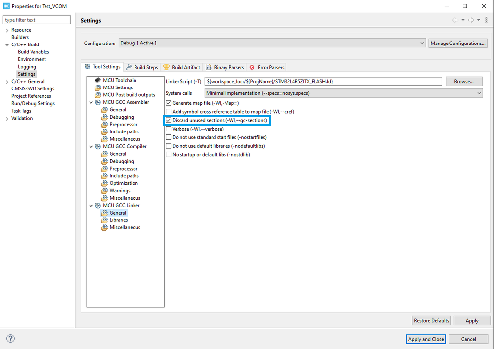Click Manage Configurations button
Image resolution: width=494 pixels, height=349 pixels.
click(458, 43)
